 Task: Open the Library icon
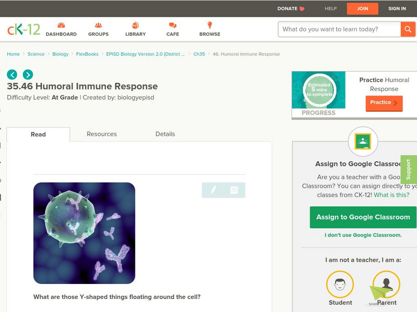[x=136, y=25]
